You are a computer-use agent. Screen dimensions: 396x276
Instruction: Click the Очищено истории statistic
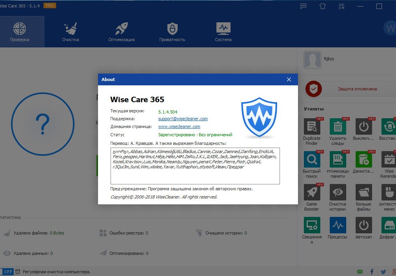pyautogui.click(x=226, y=233)
